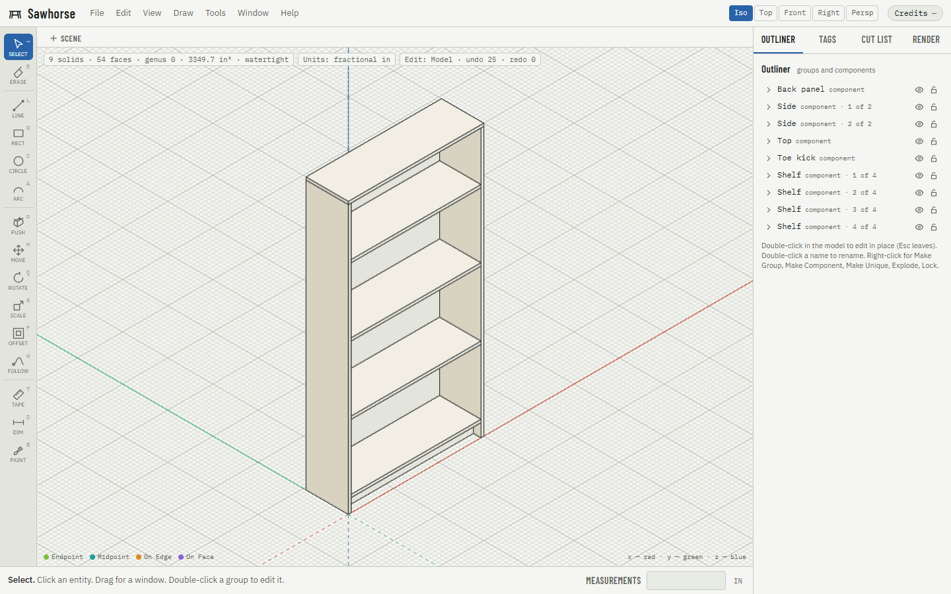Screen dimensions: 951x594
Task: Choose the Rotate tool
Action: 18,280
